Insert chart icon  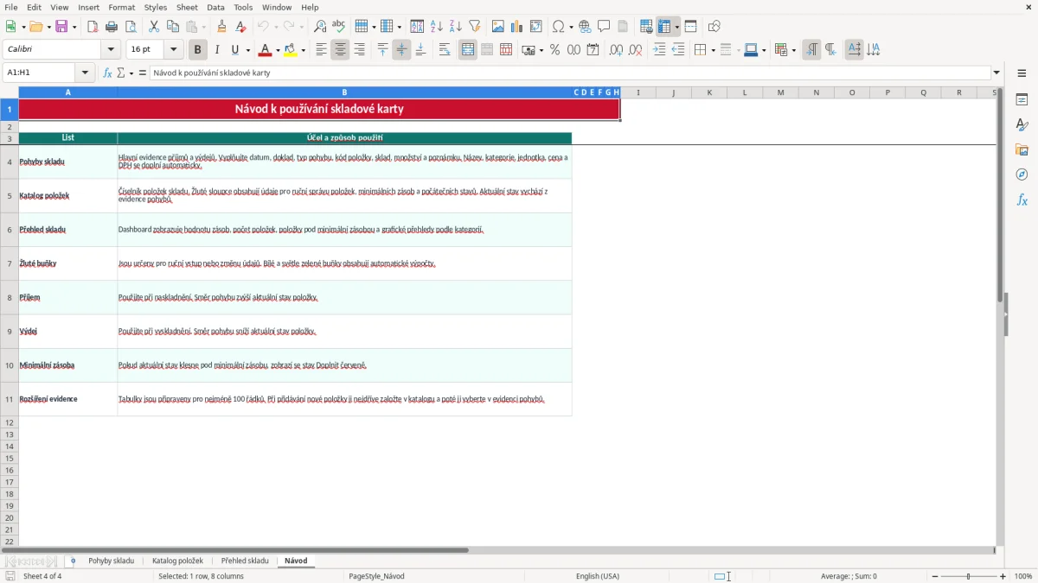coord(517,27)
